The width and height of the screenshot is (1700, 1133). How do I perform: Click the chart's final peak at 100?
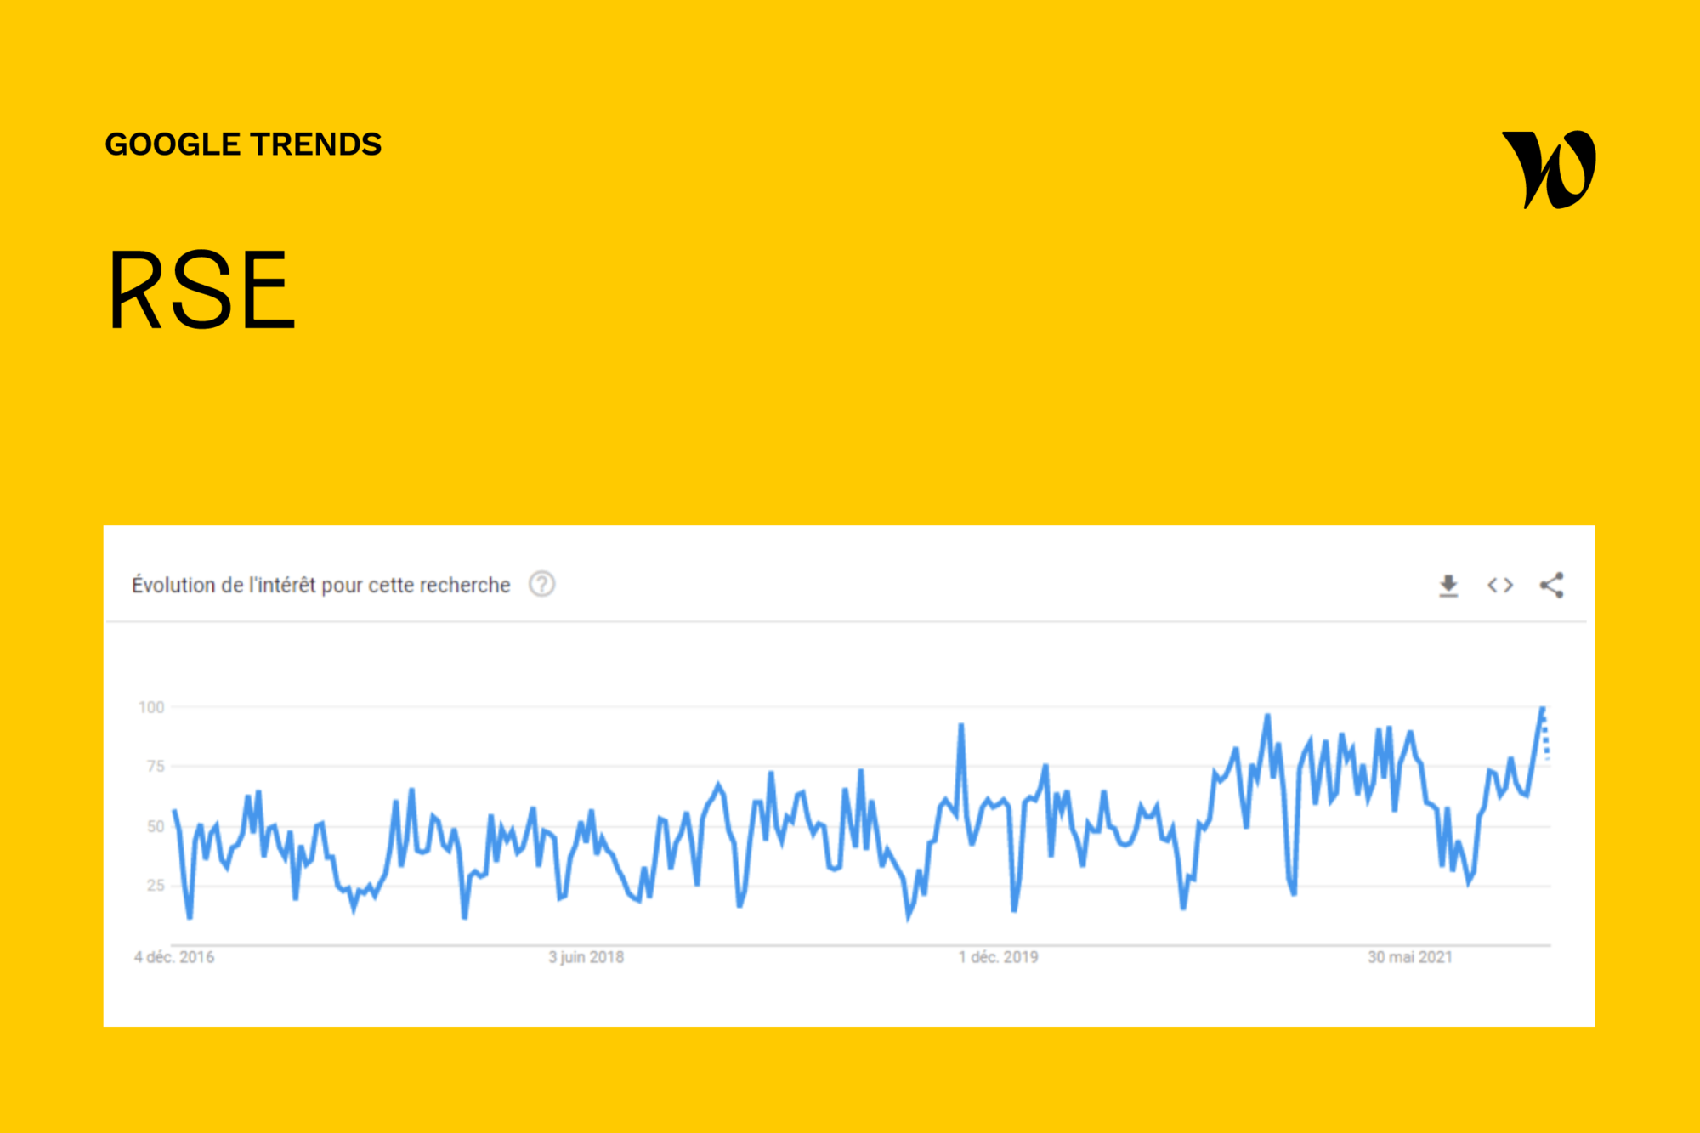tap(1542, 709)
